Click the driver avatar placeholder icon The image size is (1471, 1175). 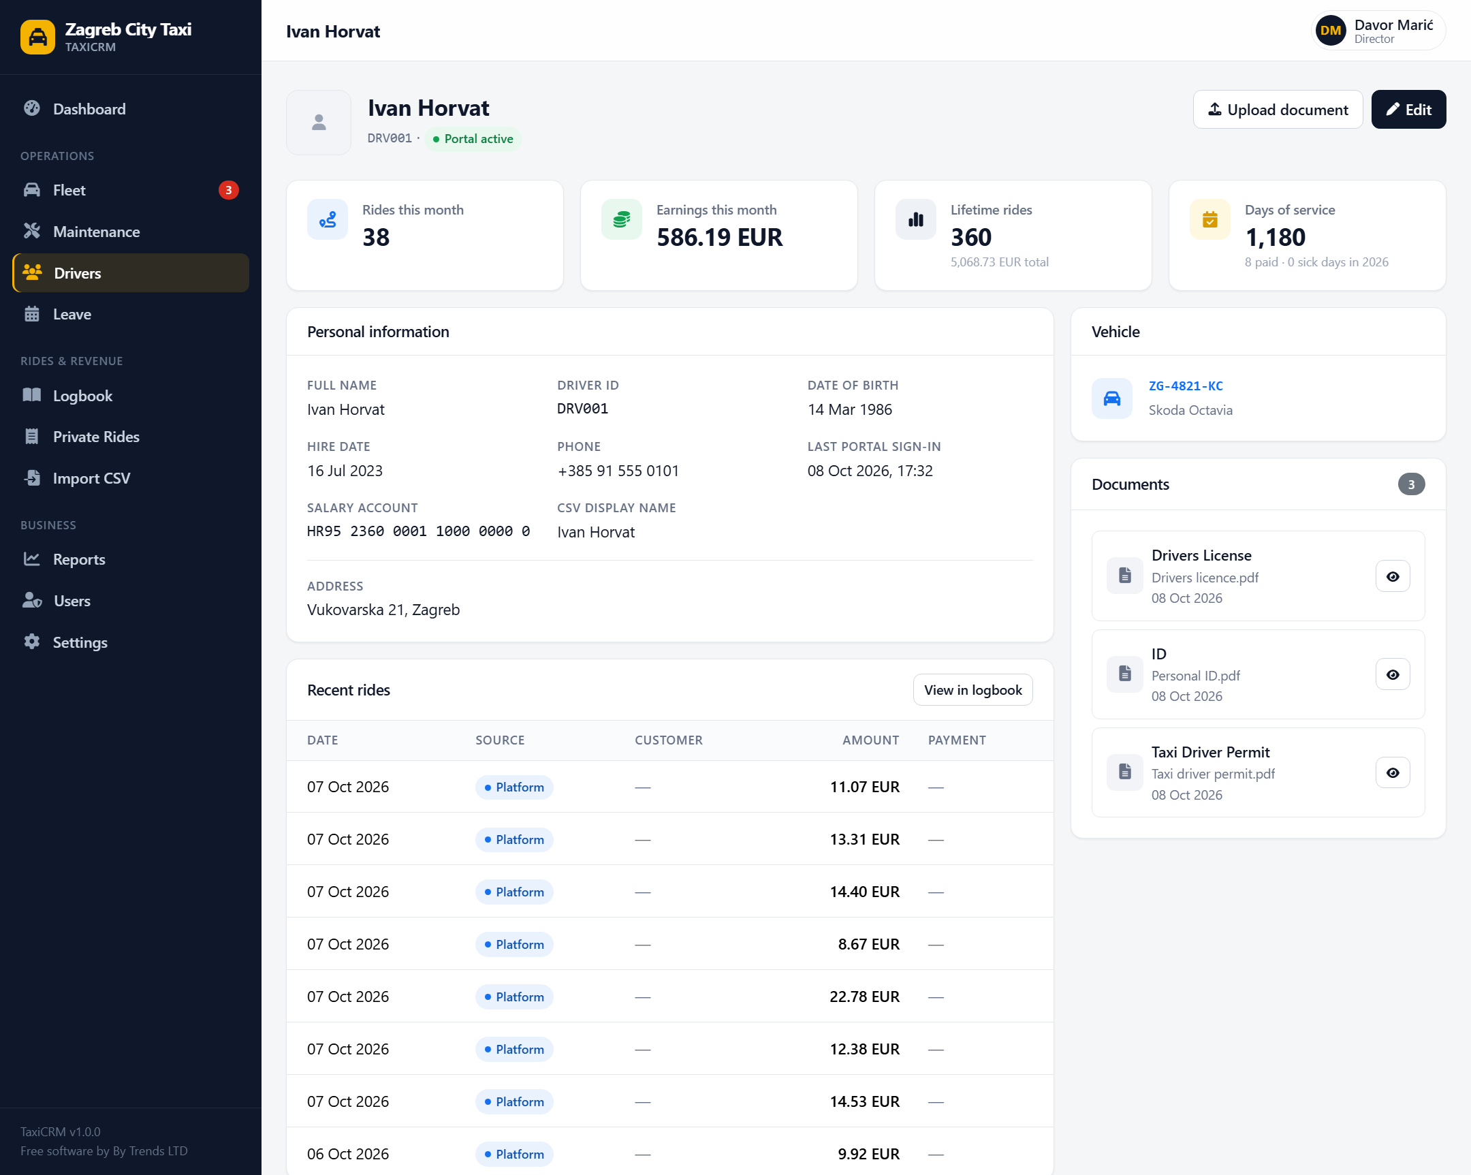coord(319,123)
